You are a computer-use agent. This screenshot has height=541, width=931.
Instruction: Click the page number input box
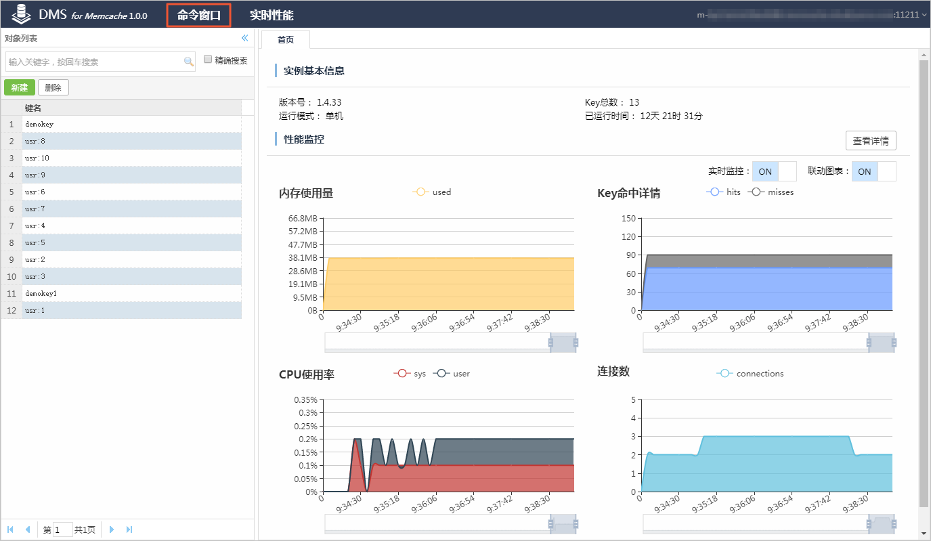(x=63, y=529)
